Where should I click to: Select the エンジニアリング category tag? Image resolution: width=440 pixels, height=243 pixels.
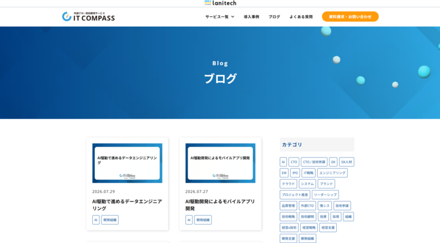332,173
